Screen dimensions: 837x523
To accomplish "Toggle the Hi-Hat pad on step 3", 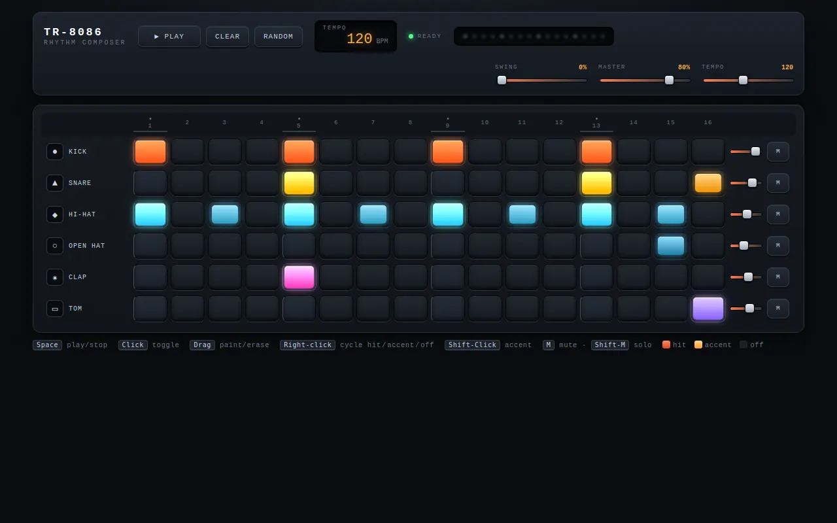I will click(x=225, y=214).
